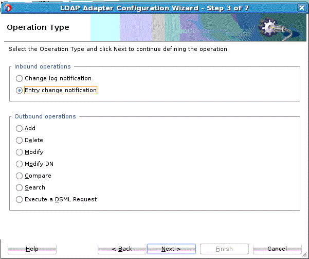
Task: Click the Operation Type heading
Action: pyautogui.click(x=38, y=27)
